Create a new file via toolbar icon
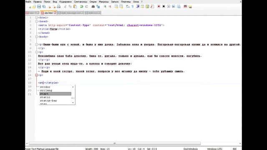The height and width of the screenshot is (150, 267). click(x=30, y=7)
